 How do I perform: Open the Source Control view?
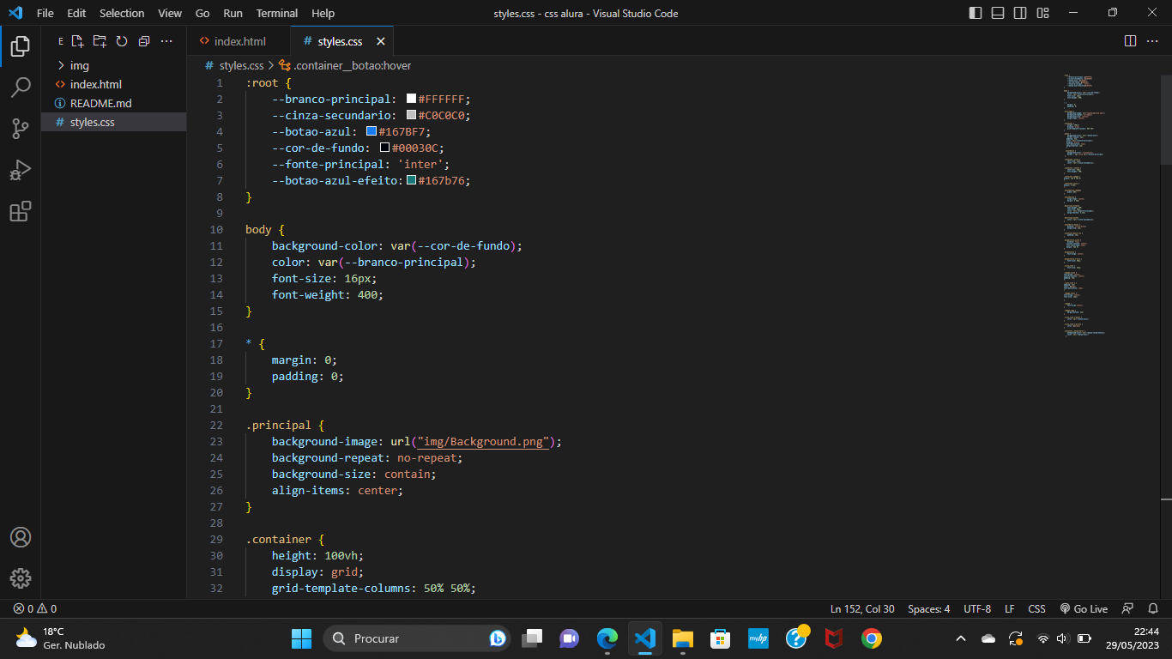click(x=21, y=129)
